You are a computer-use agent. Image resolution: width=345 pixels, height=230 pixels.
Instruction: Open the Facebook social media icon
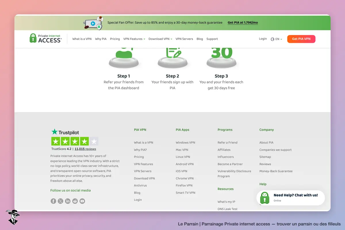click(53, 201)
